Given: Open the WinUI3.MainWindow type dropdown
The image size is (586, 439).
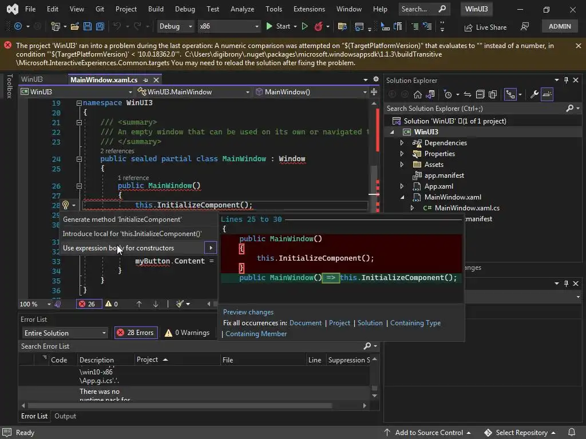Looking at the screenshot, I should point(193,92).
